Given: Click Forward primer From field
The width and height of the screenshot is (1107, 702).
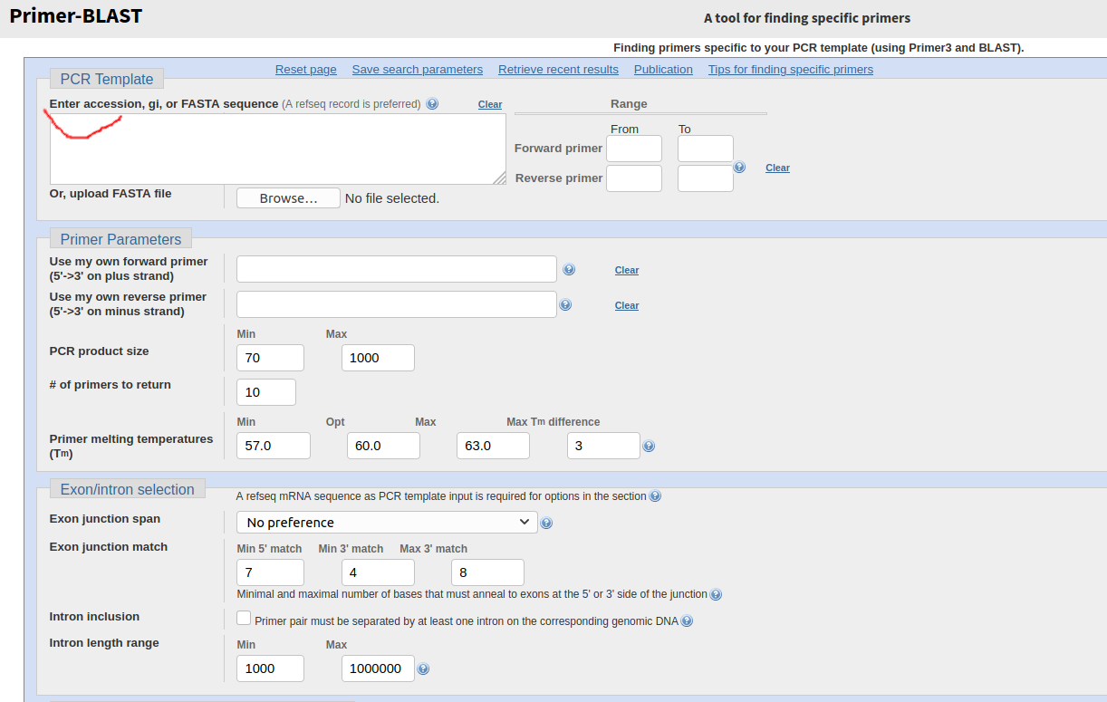Looking at the screenshot, I should [x=634, y=149].
